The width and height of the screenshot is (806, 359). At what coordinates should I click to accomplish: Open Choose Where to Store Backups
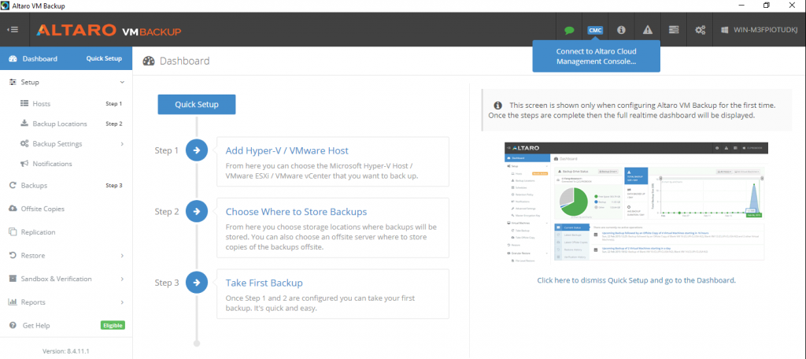[x=296, y=212]
